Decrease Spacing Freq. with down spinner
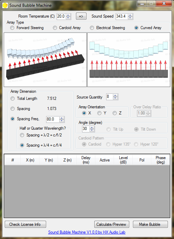Image resolution: width=174 pixels, height=239 pixels. 62,121
